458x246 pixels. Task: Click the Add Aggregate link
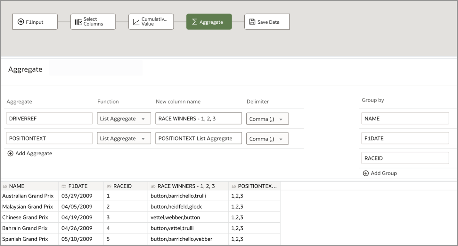(x=30, y=153)
